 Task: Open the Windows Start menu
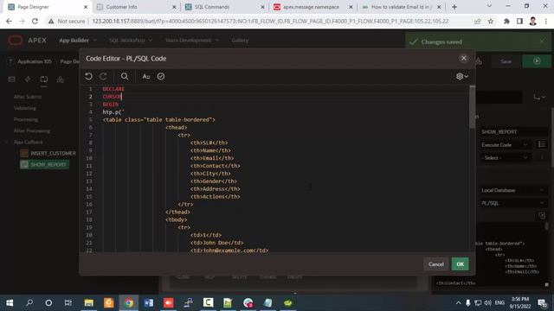[x=10, y=303]
